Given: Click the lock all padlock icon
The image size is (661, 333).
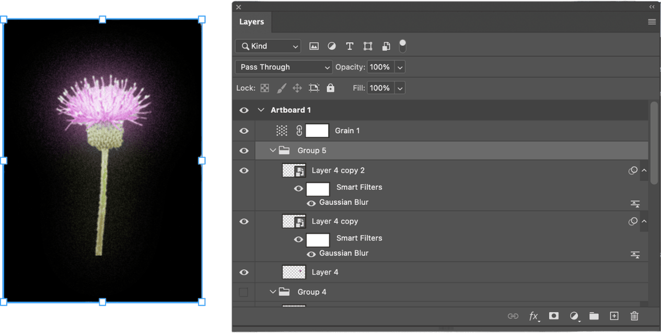Looking at the screenshot, I should pyautogui.click(x=330, y=88).
